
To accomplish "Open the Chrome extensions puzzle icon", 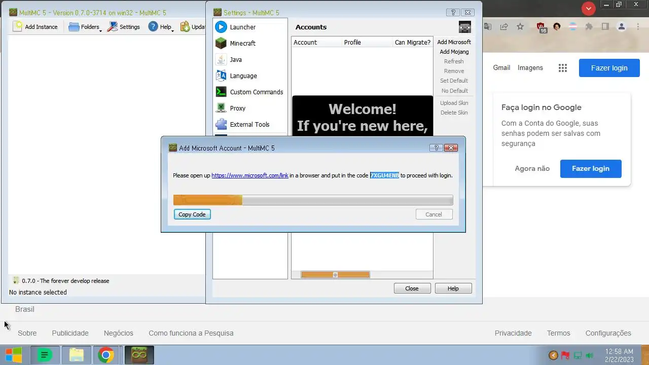I will point(589,27).
